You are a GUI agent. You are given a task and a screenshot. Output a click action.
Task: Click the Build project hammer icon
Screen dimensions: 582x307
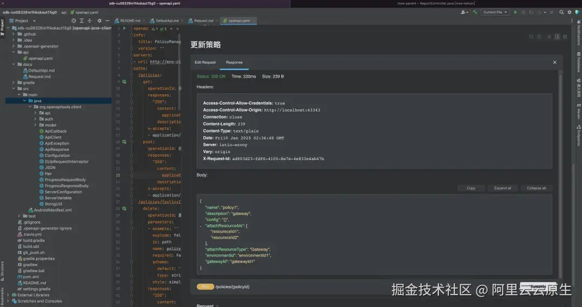coord(475,12)
